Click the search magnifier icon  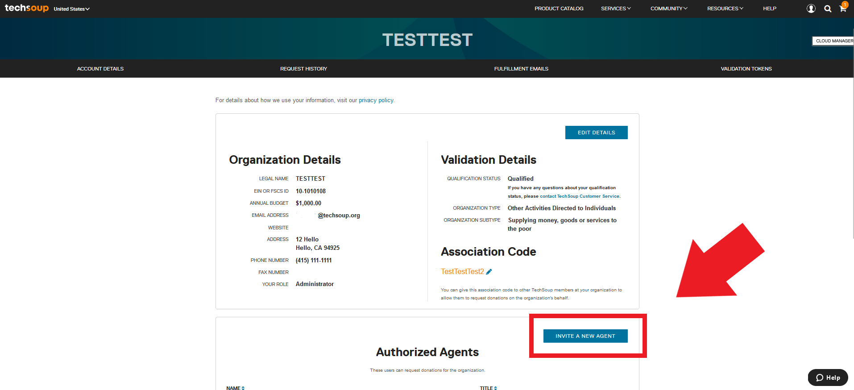[x=828, y=8]
